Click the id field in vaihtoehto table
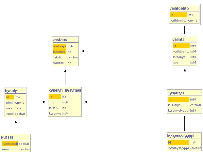The image size is (203, 152). point(178,15)
